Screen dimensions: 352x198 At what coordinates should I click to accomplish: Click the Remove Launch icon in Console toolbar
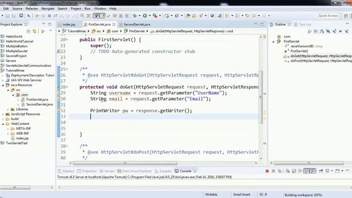[x=273, y=171]
